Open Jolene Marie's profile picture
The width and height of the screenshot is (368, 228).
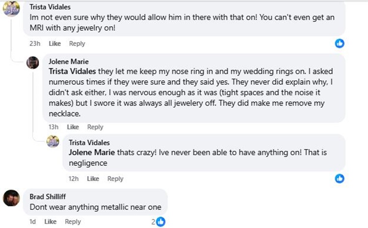pyautogui.click(x=32, y=63)
